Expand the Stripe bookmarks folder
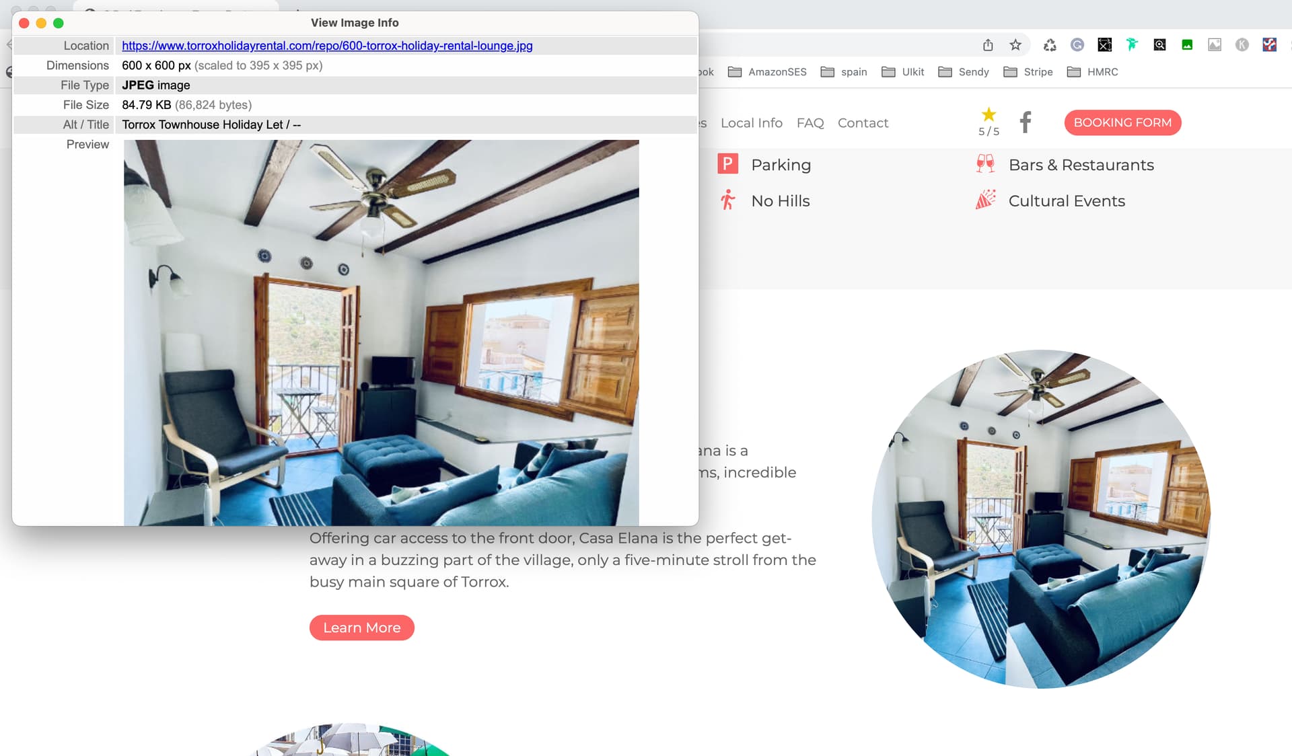Image resolution: width=1292 pixels, height=756 pixels. click(1028, 72)
